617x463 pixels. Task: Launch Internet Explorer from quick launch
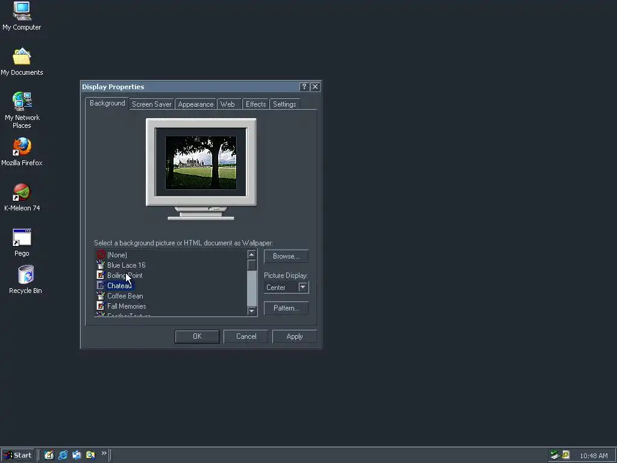(x=63, y=455)
